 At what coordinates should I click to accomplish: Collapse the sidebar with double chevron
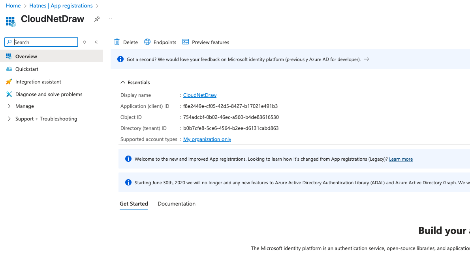[x=96, y=42]
